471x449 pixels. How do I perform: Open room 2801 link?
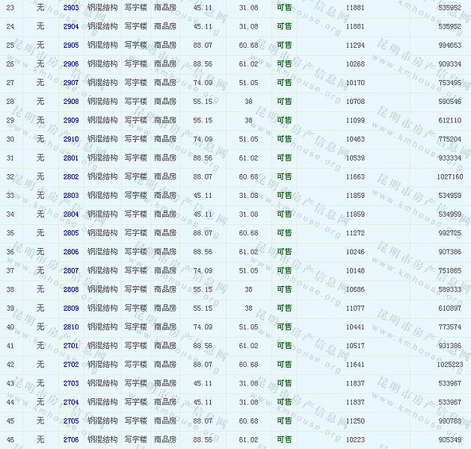tap(71, 158)
